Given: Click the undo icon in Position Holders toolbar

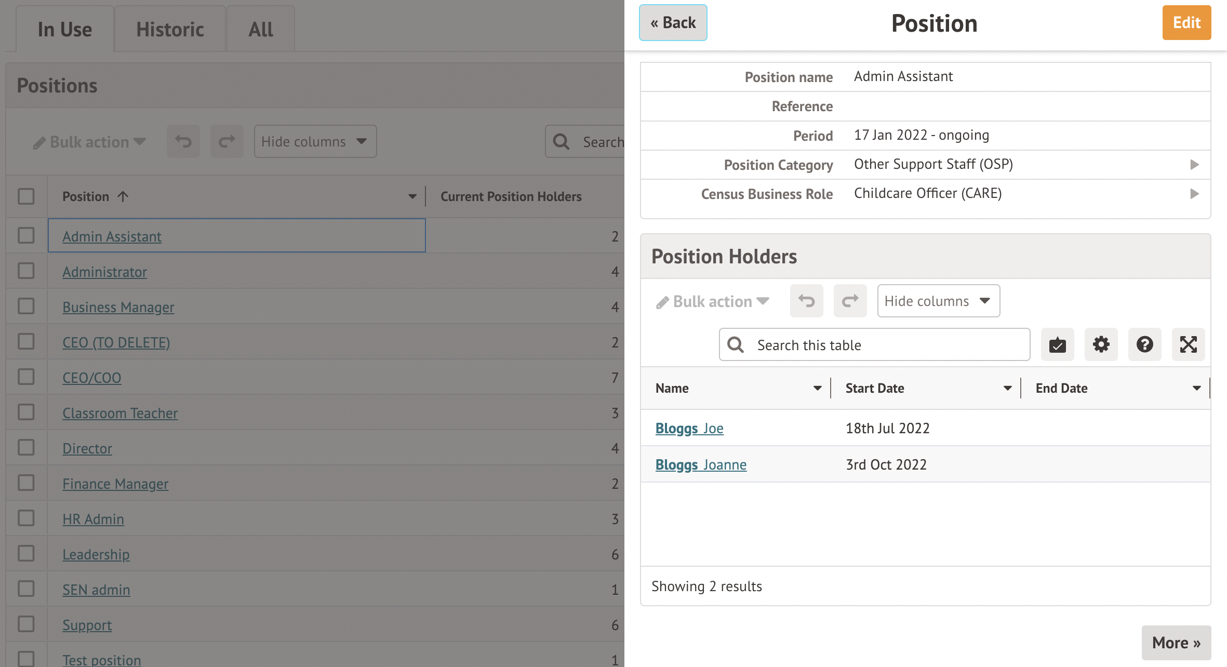Looking at the screenshot, I should coord(806,301).
